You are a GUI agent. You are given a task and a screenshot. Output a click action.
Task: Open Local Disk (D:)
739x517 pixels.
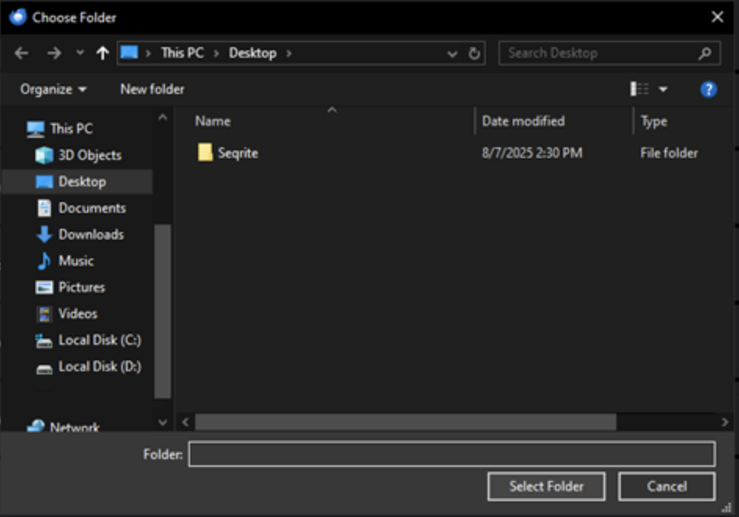pyautogui.click(x=97, y=367)
